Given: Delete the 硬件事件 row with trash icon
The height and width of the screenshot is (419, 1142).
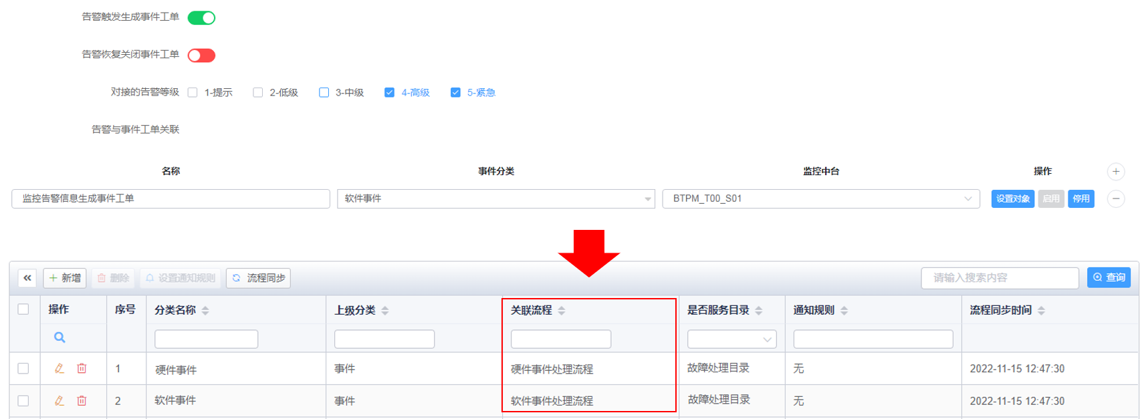Looking at the screenshot, I should [82, 368].
